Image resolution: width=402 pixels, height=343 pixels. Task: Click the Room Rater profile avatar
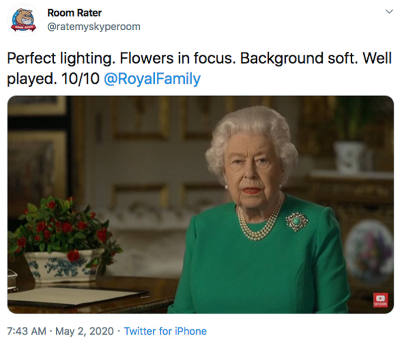tap(24, 20)
